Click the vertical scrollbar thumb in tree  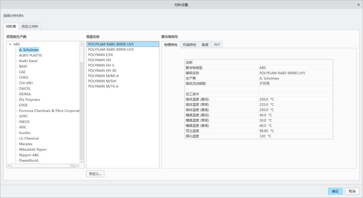pyautogui.click(x=81, y=54)
